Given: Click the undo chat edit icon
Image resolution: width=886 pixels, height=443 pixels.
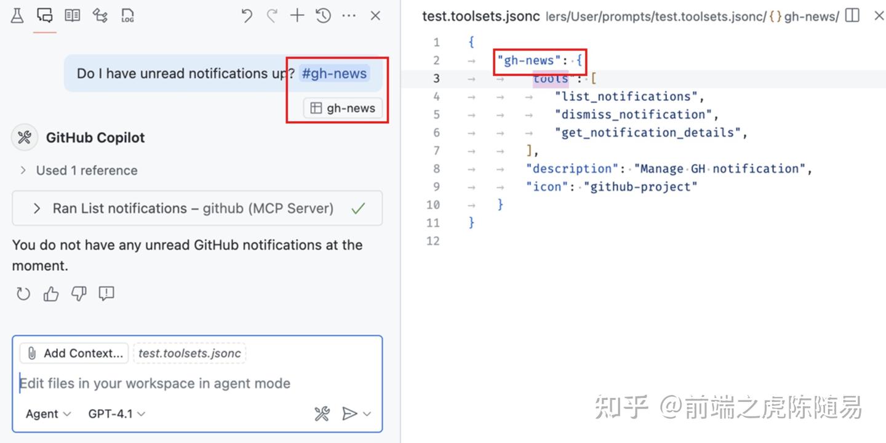Looking at the screenshot, I should tap(247, 15).
